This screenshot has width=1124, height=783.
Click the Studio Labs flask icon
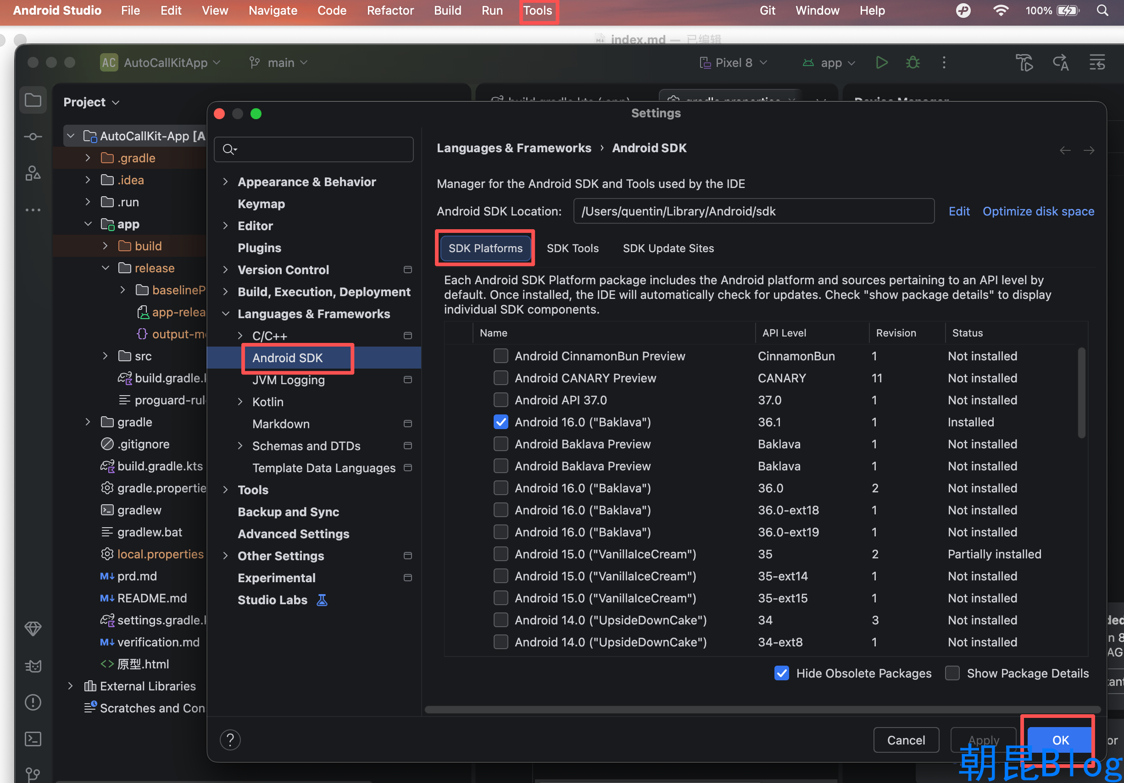tap(322, 600)
